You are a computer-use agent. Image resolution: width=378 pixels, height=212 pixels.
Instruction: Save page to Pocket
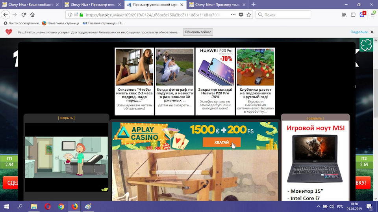(241, 15)
